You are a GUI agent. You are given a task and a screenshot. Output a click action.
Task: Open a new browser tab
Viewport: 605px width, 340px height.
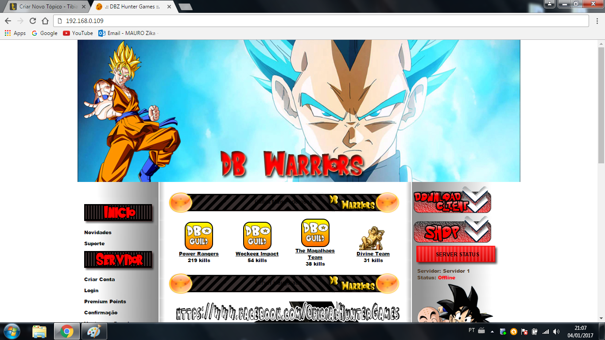[185, 7]
